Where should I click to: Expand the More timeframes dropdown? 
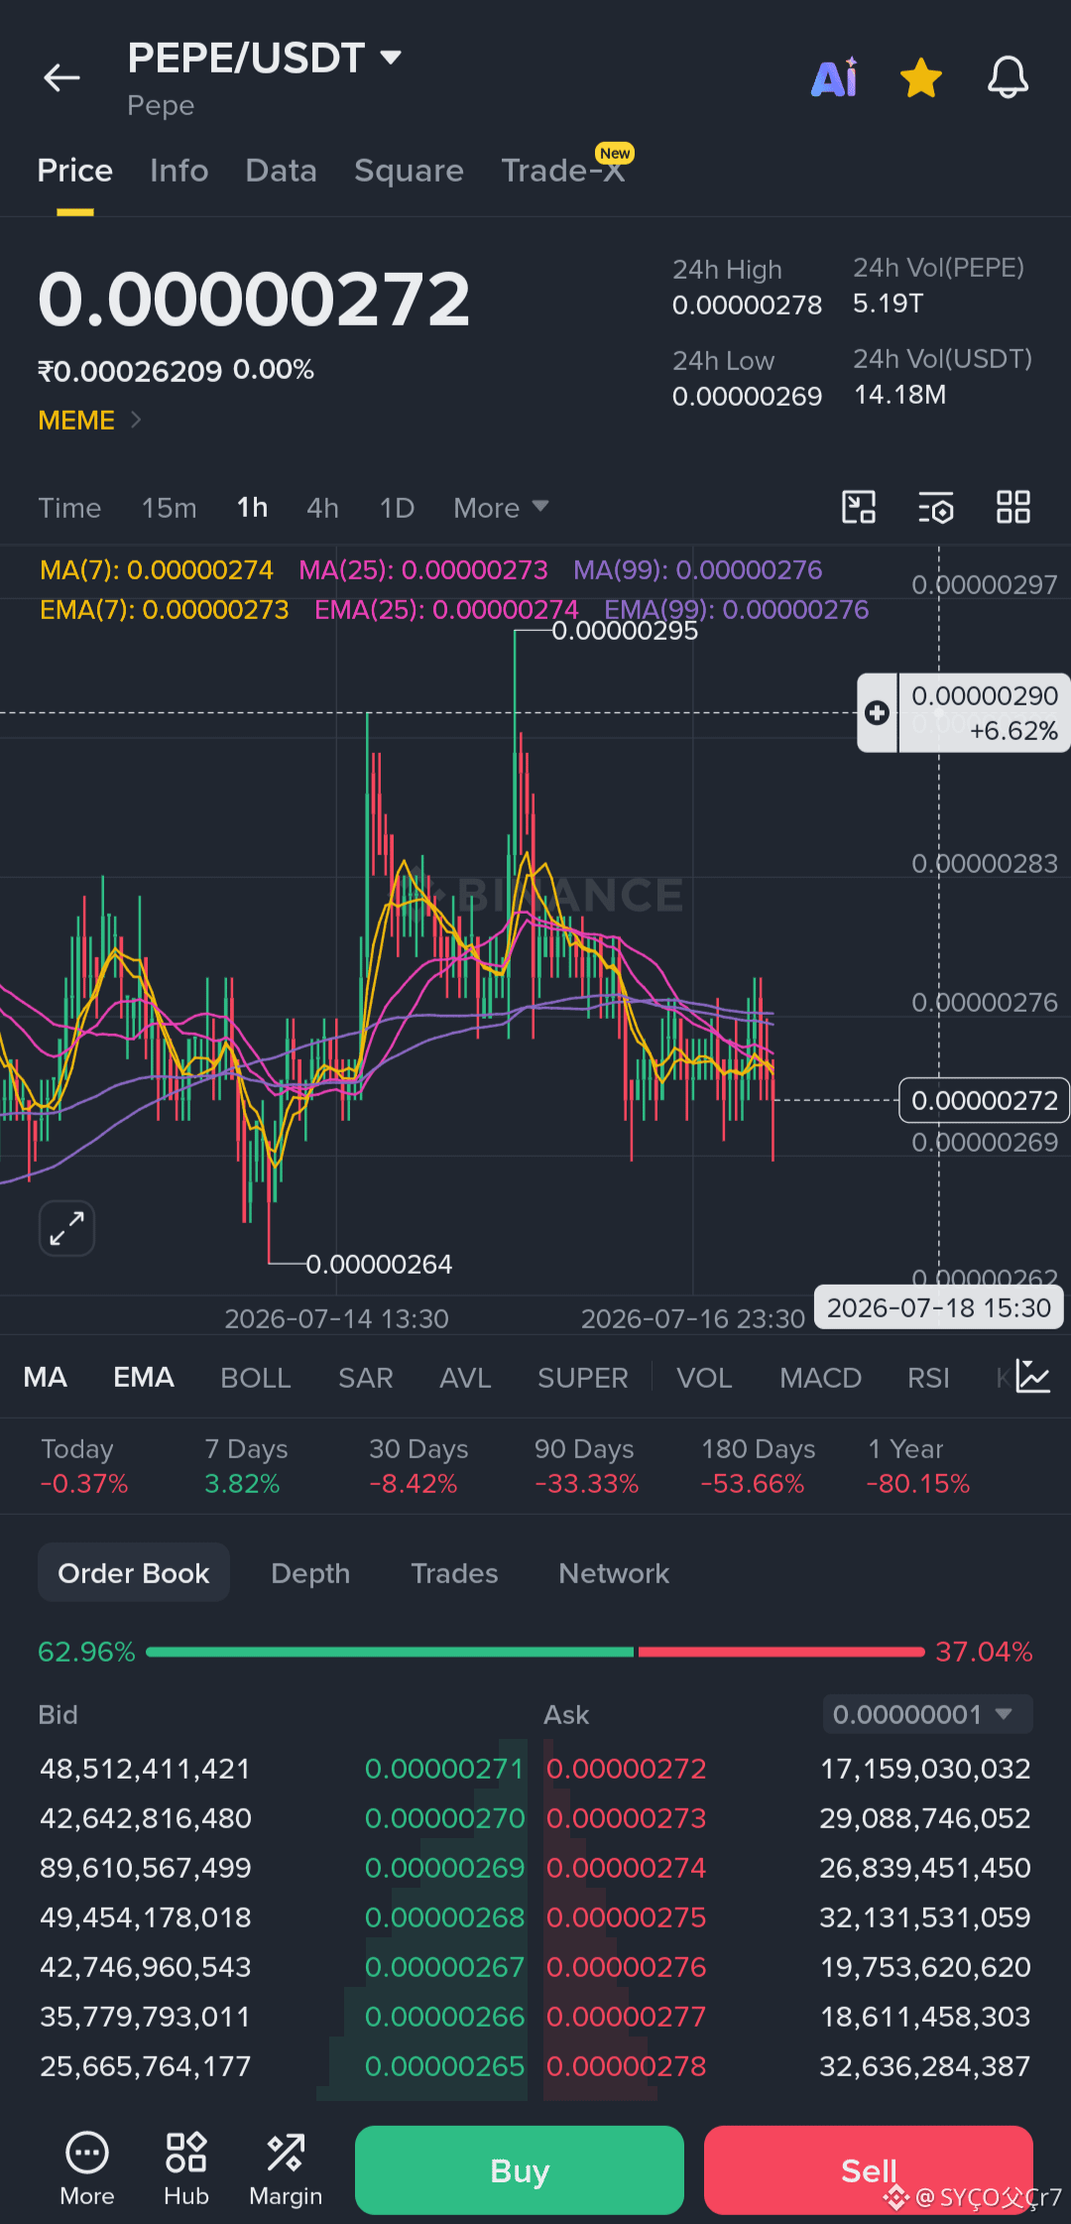click(501, 508)
